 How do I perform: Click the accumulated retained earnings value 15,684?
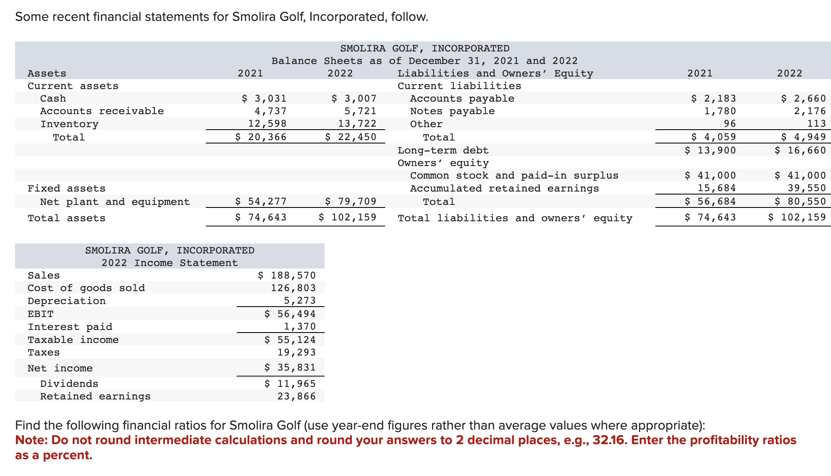point(717,188)
